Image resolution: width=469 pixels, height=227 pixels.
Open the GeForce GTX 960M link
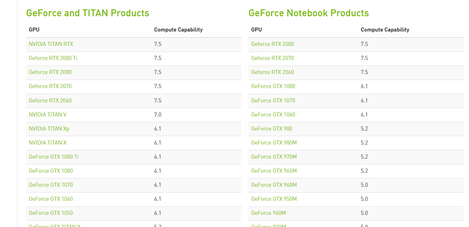click(x=274, y=185)
